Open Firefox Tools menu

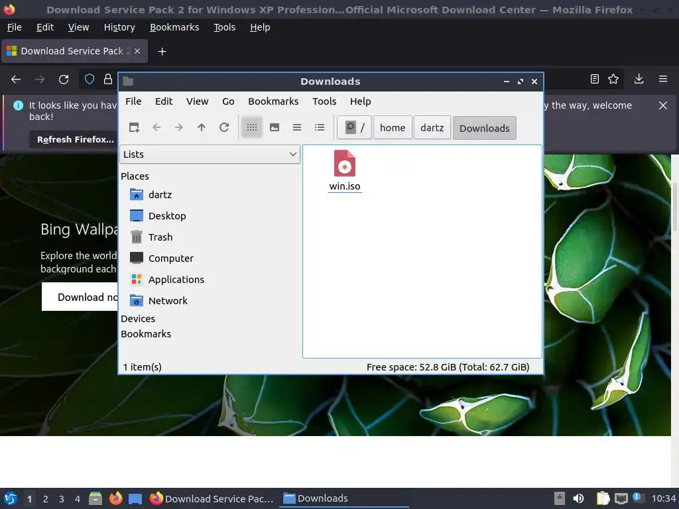pyautogui.click(x=224, y=27)
